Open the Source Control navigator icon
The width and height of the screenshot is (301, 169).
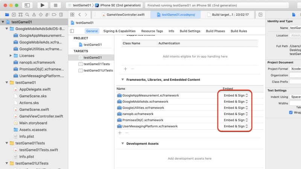14,15
